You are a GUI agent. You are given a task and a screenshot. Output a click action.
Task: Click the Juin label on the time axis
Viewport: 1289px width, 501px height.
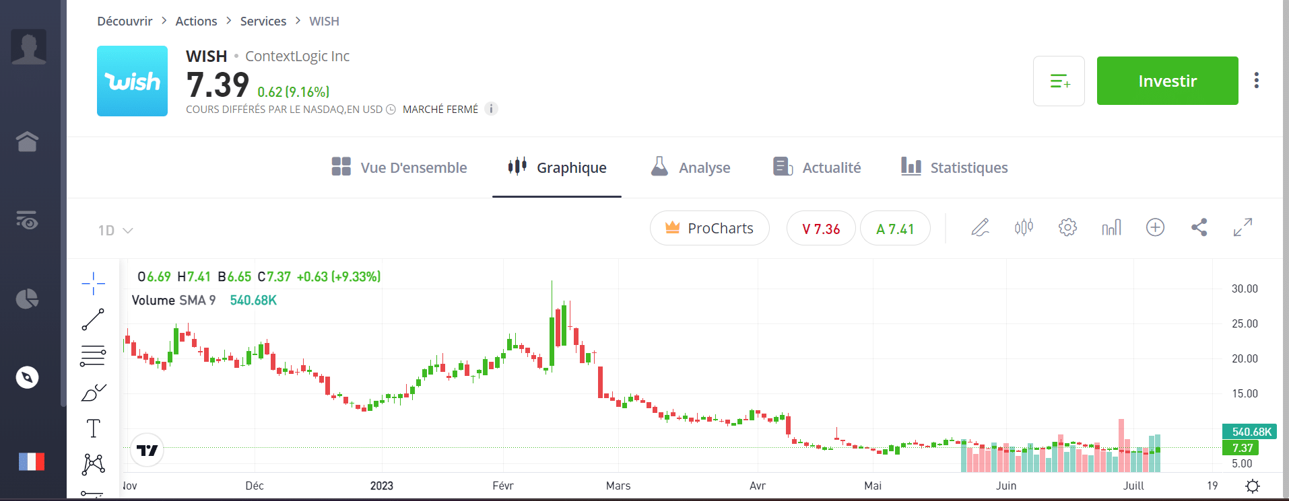click(x=1006, y=486)
